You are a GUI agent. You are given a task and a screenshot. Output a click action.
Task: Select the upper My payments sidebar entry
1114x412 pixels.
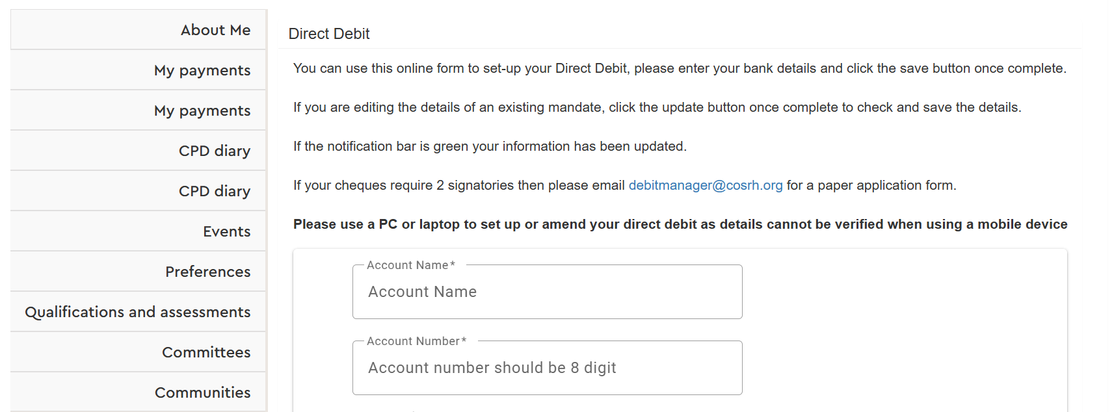click(202, 70)
